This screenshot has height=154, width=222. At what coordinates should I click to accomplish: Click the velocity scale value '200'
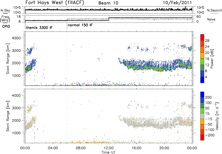tap(208, 97)
